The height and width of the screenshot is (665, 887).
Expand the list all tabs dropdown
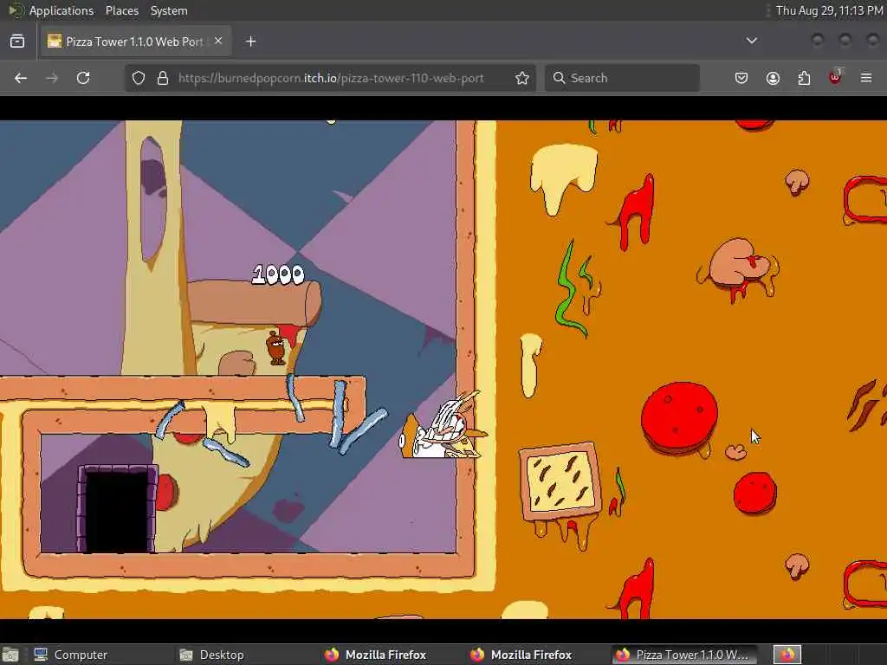pyautogui.click(x=752, y=41)
